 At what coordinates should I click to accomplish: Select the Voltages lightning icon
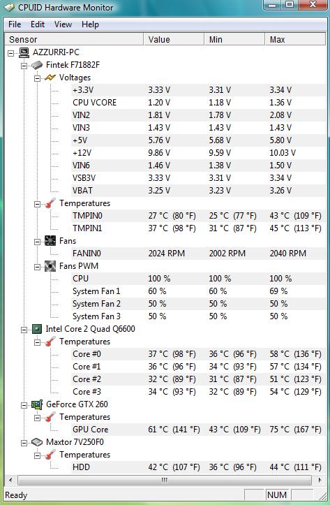(50, 78)
